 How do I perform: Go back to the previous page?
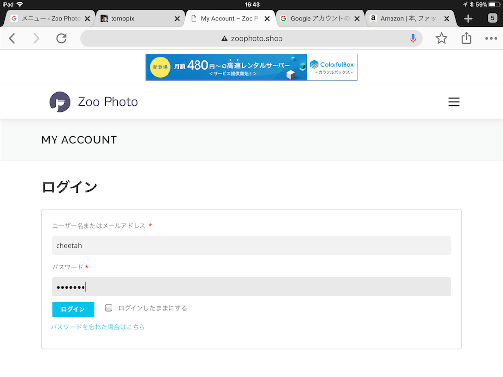12,38
